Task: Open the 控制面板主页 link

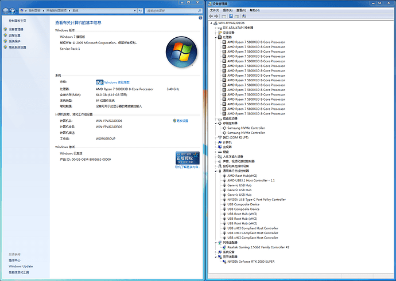Action: [x=17, y=21]
